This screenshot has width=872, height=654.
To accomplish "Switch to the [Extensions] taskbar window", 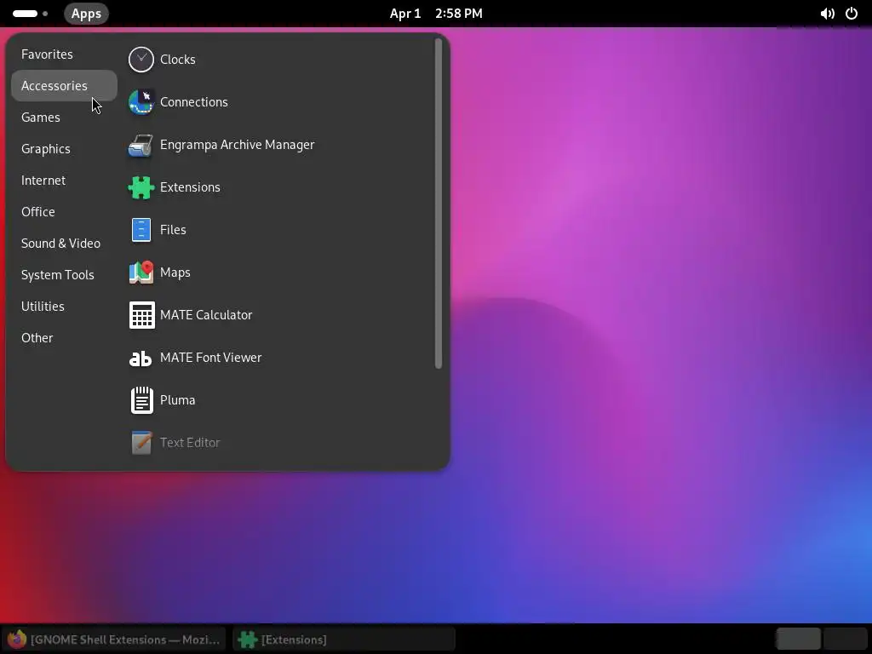I will 344,640.
